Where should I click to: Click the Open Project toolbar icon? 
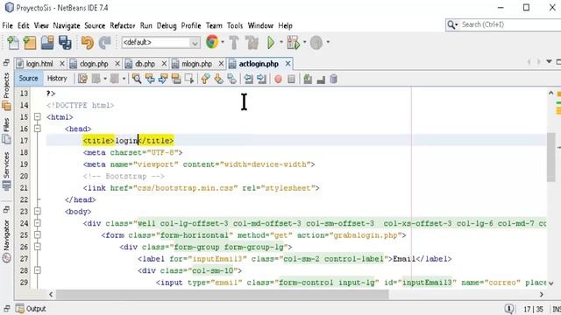coord(47,43)
